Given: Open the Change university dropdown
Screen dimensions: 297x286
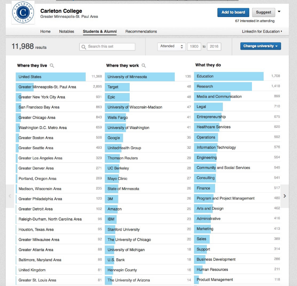Looking at the screenshot, I should coord(261,46).
